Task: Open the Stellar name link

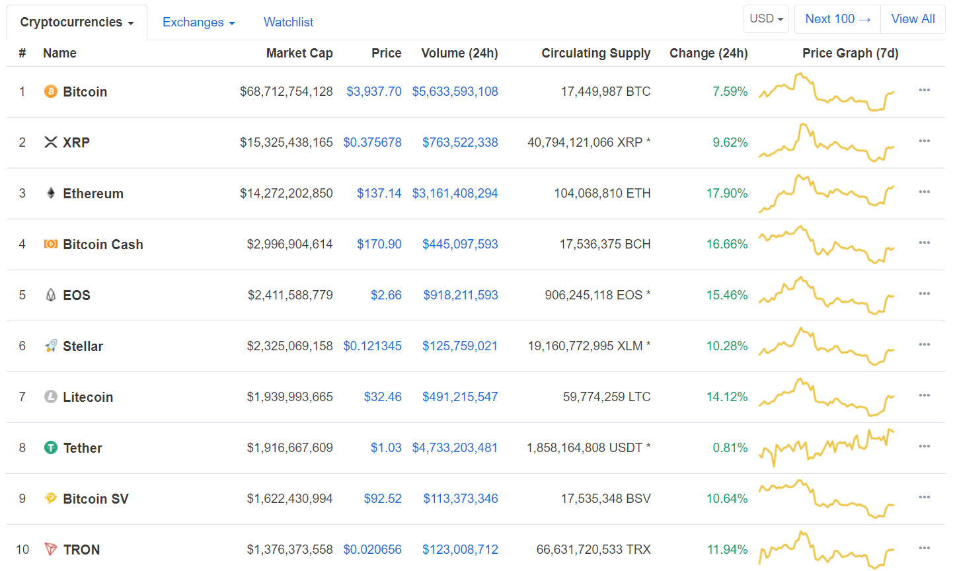Action: click(x=83, y=346)
